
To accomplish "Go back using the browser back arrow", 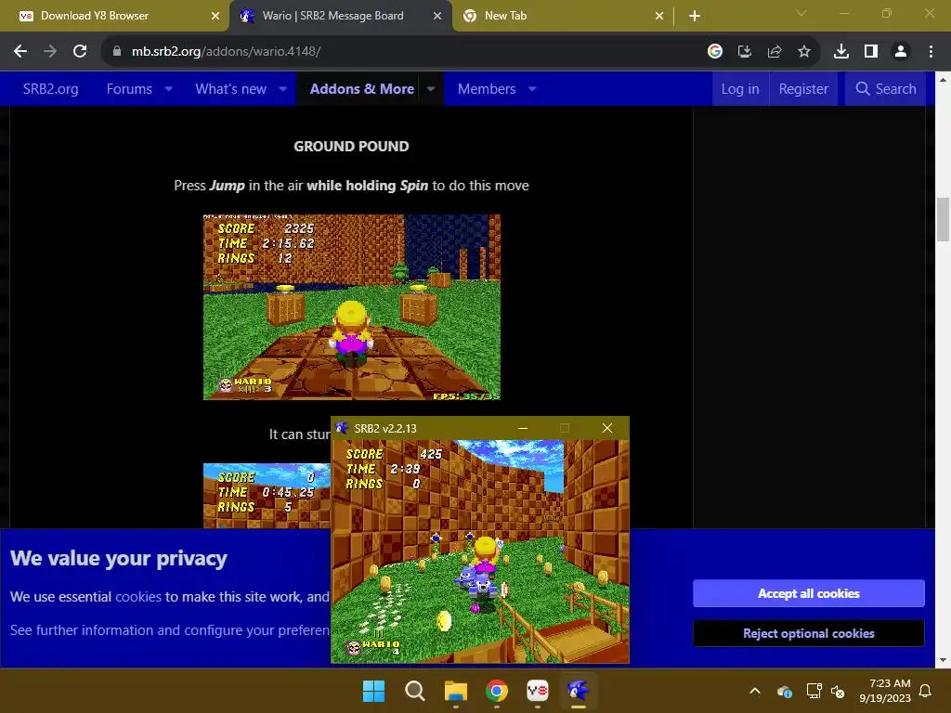I will point(20,52).
